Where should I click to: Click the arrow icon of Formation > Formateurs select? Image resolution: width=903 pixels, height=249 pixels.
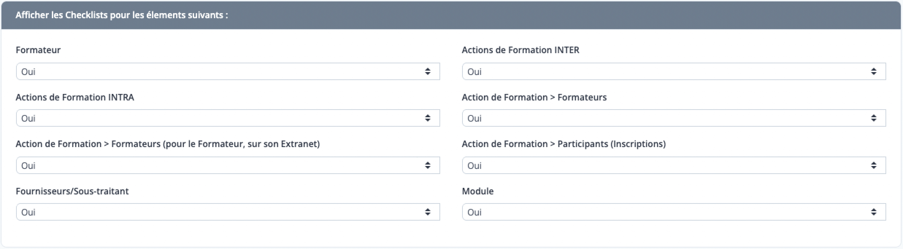(873, 118)
